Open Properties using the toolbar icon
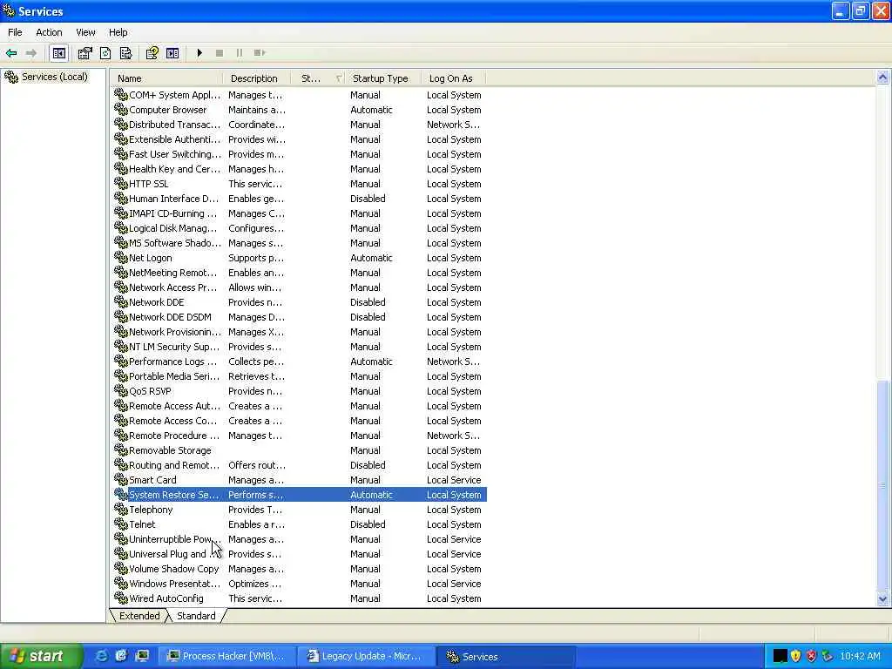The height and width of the screenshot is (669, 892). [x=84, y=53]
